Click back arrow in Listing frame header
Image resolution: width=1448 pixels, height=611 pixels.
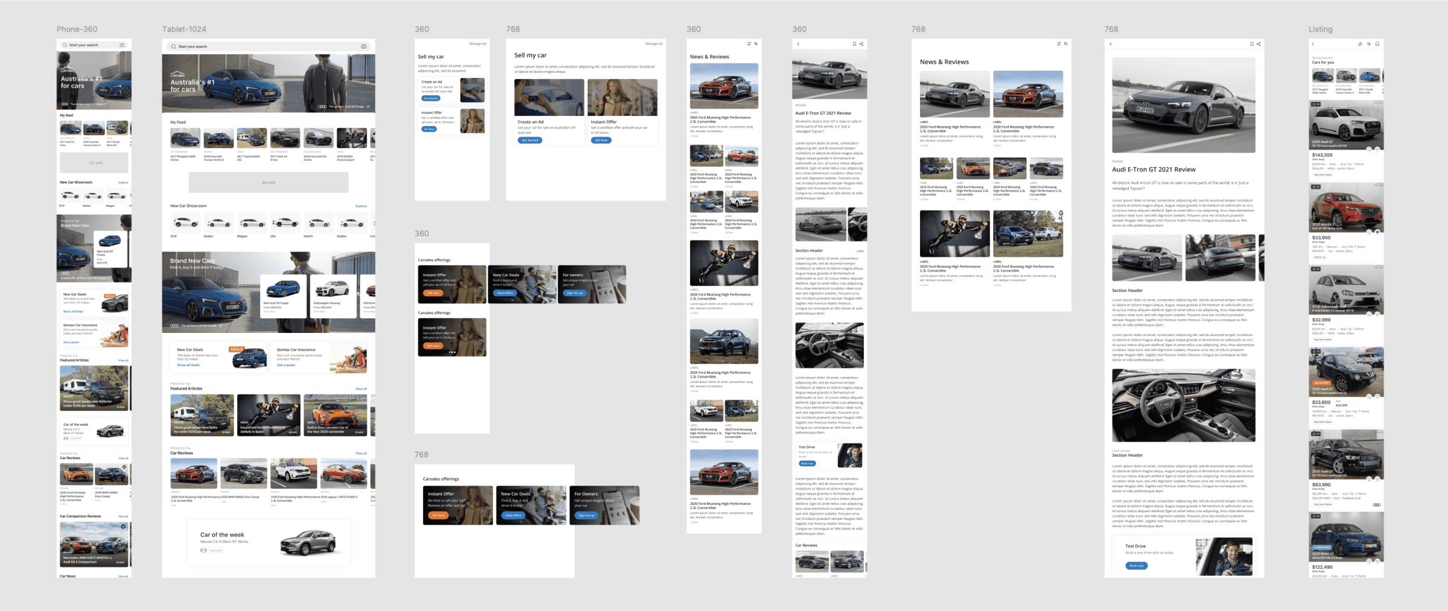pos(1313,44)
